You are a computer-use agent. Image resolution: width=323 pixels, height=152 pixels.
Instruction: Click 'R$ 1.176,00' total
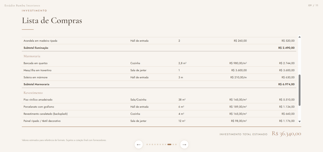[x=287, y=121]
